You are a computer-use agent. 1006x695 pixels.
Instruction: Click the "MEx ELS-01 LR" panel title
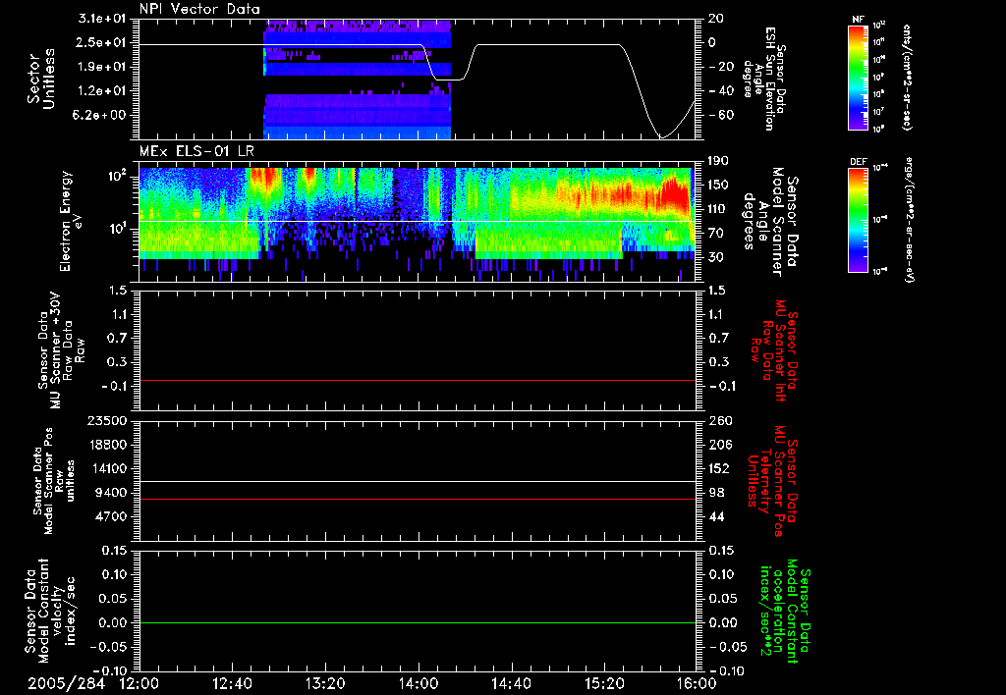click(x=196, y=151)
